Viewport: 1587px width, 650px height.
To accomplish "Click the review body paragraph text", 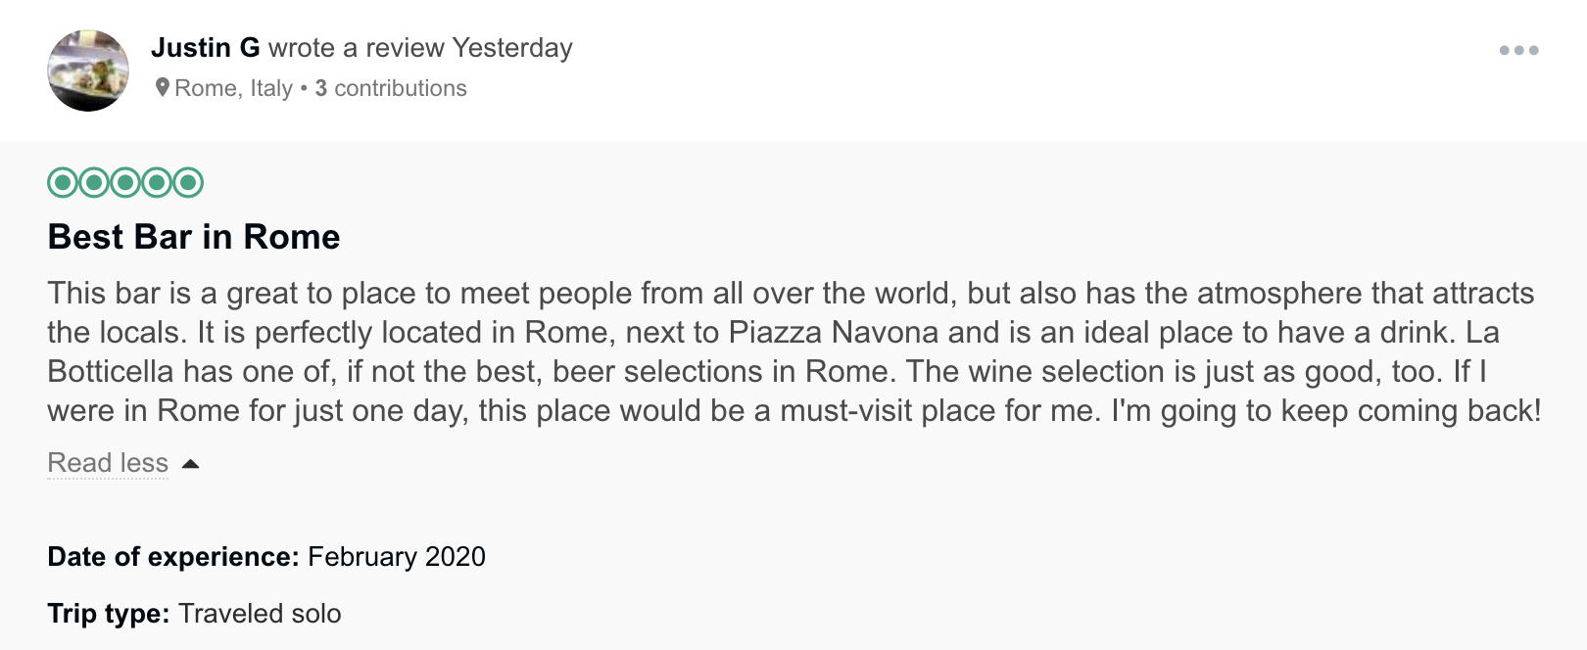I will click(794, 351).
